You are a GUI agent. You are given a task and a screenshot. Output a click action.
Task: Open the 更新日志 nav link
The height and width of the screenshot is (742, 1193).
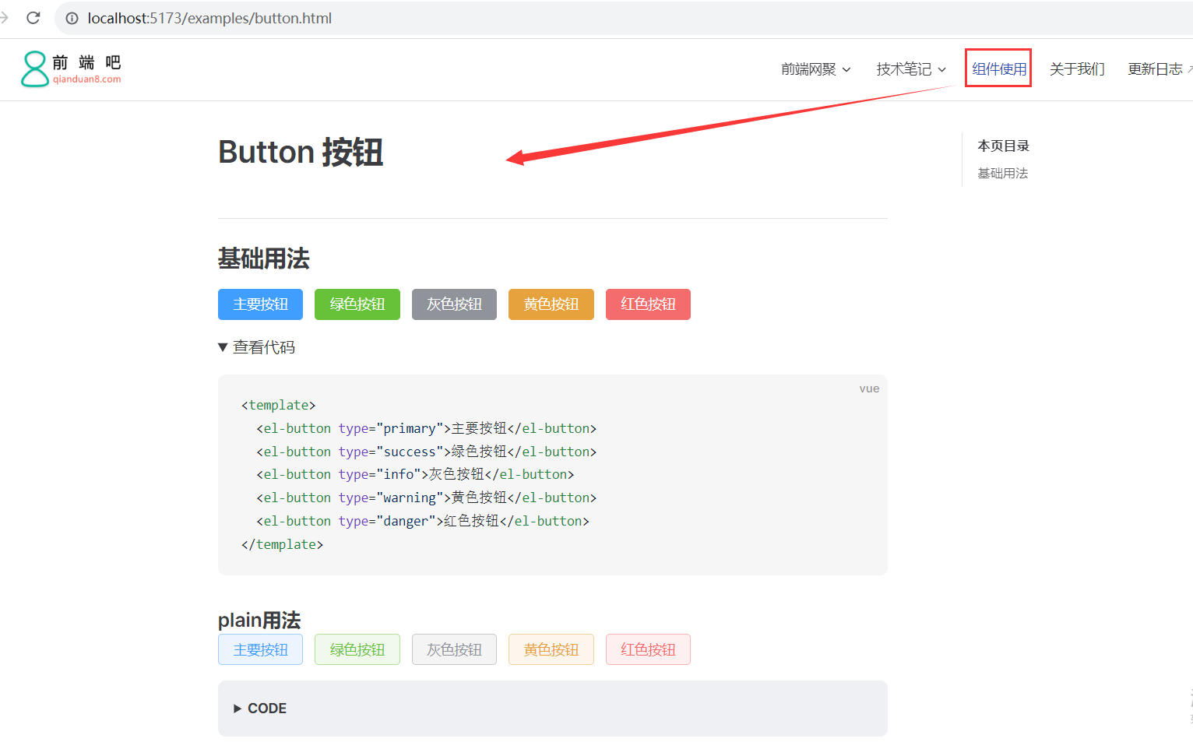[1159, 69]
